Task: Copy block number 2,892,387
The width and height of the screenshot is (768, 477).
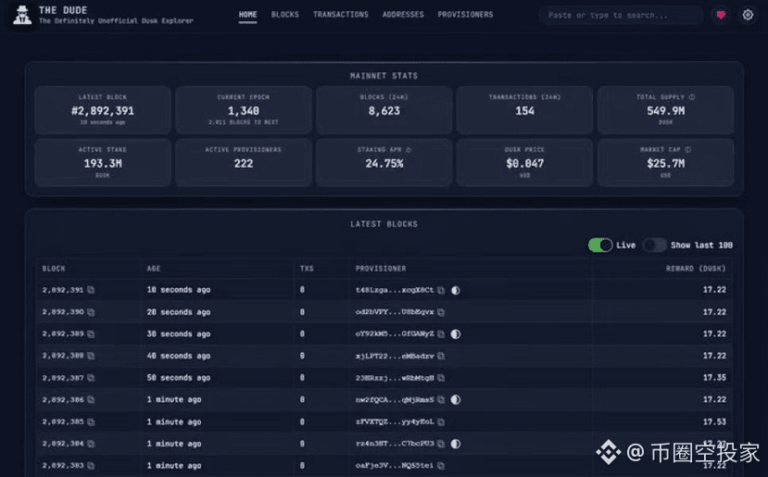Action: coord(91,378)
